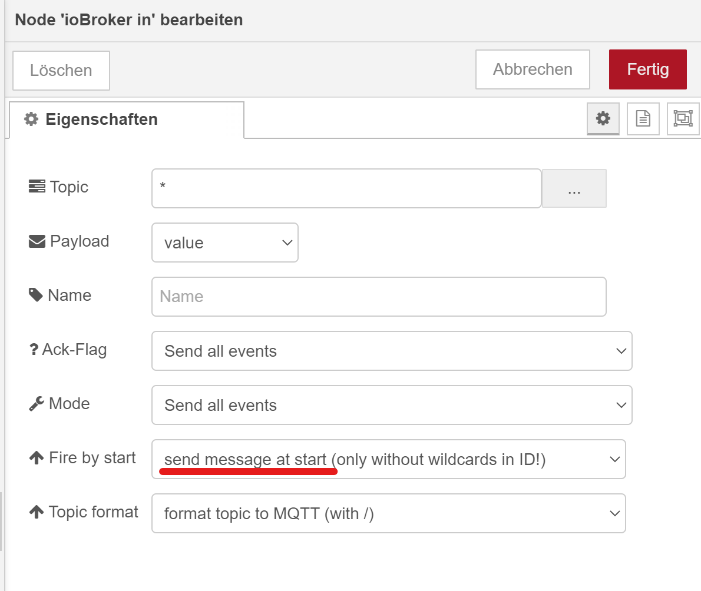Open the Topic format dropdown
The width and height of the screenshot is (701, 591).
pos(389,513)
